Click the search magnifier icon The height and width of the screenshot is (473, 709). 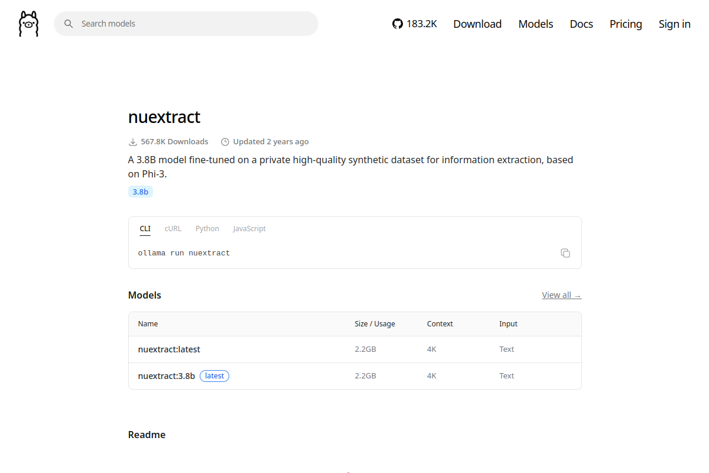(69, 24)
